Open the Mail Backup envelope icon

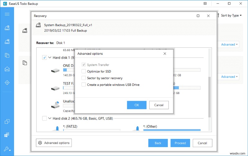tap(7, 69)
